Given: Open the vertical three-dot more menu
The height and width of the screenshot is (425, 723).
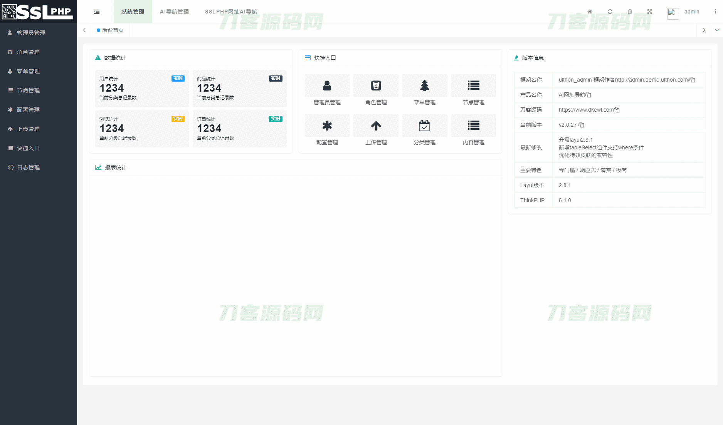Looking at the screenshot, I should [x=715, y=12].
